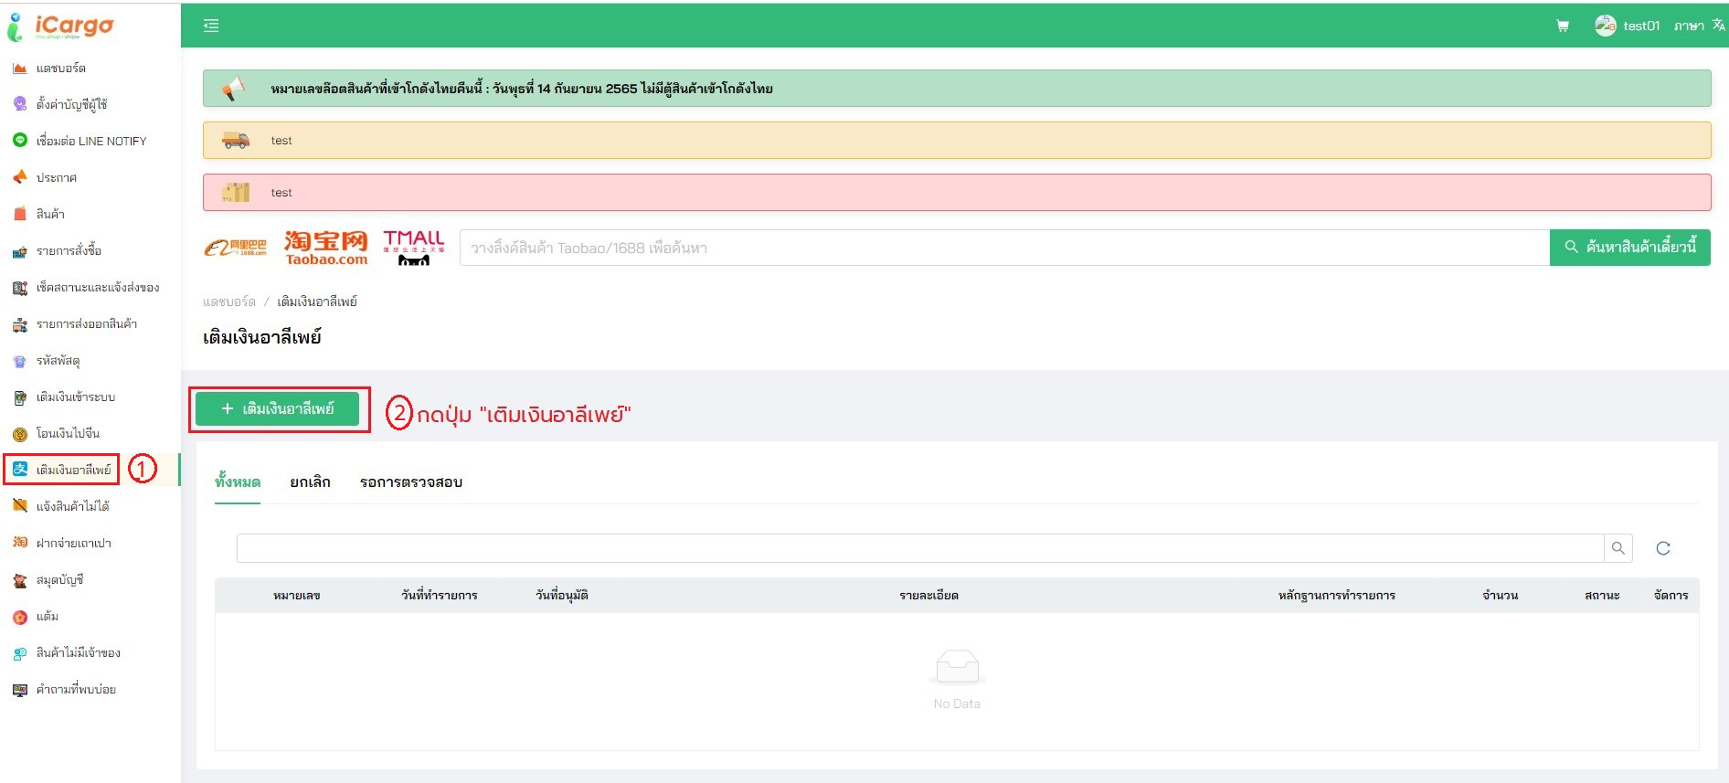This screenshot has width=1729, height=783.
Task: Click the LINE NOTIFY green icon
Action: tap(19, 141)
